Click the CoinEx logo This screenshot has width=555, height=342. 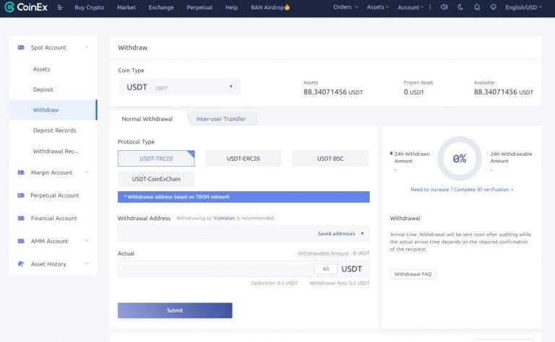(26, 7)
